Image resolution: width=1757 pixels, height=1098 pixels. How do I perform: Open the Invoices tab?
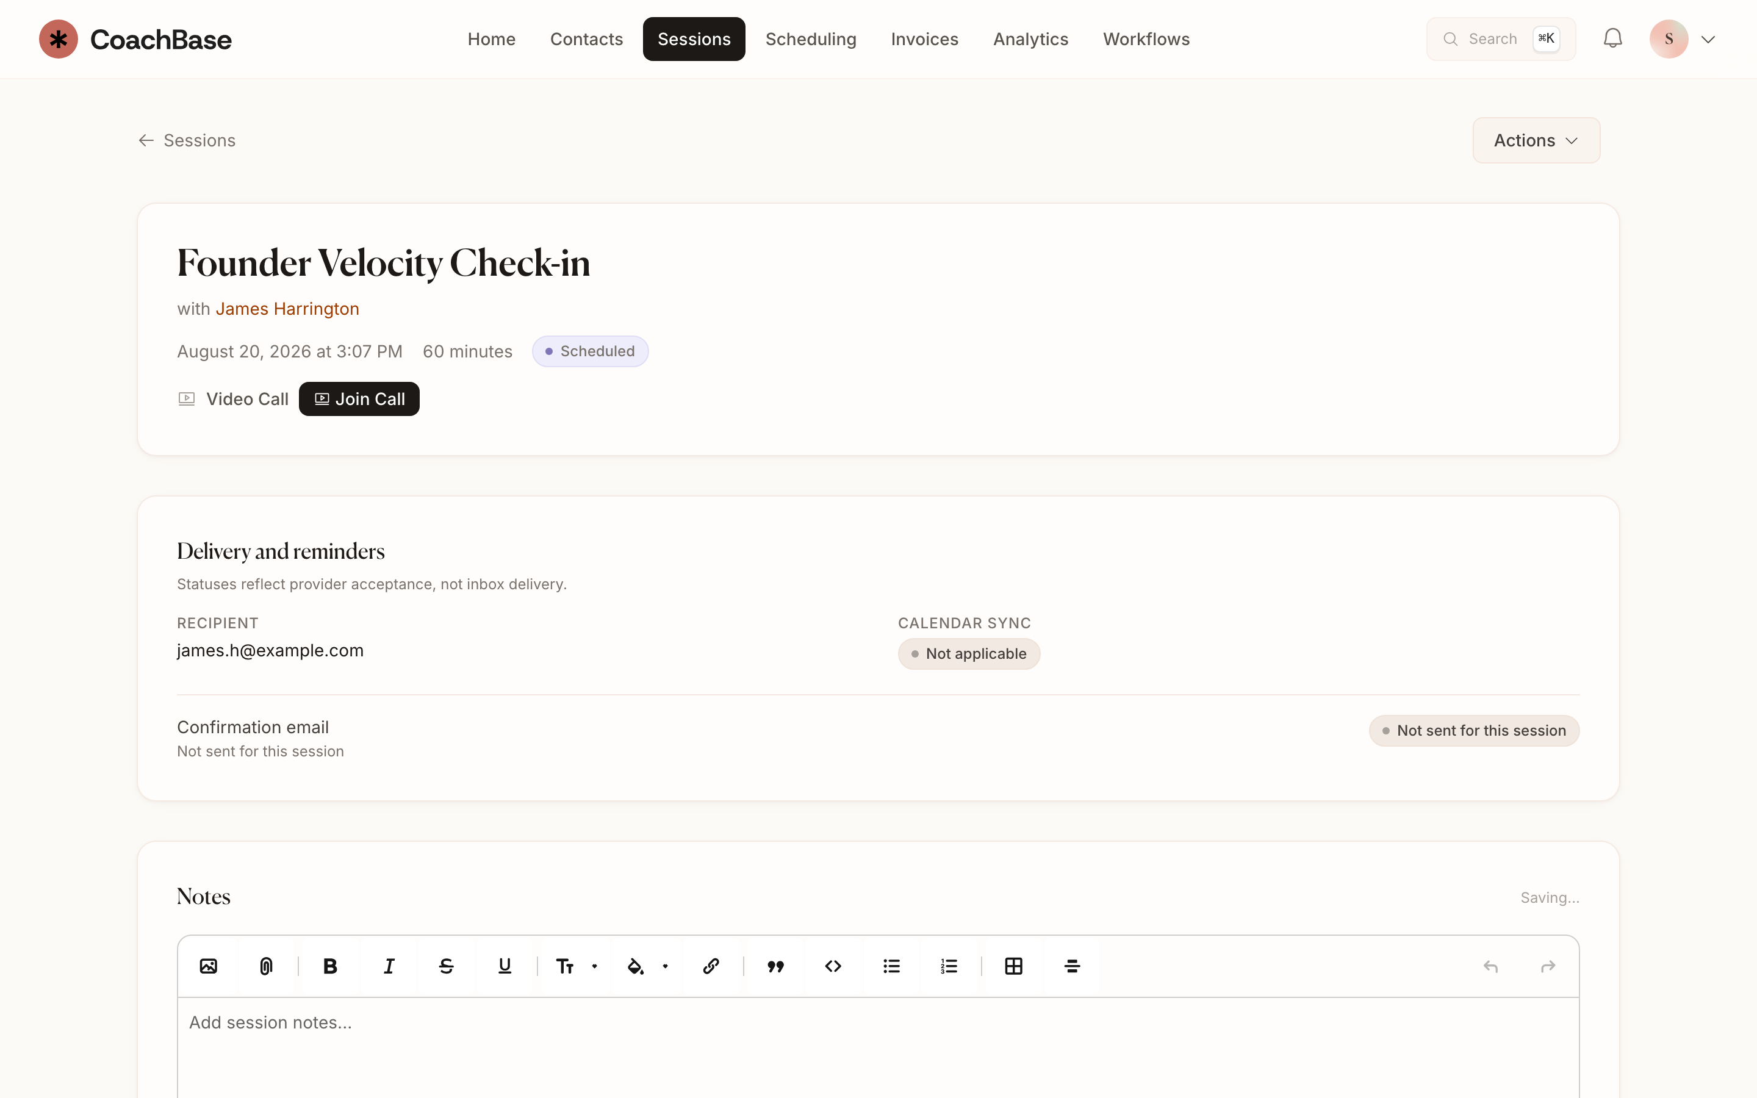[x=924, y=39]
